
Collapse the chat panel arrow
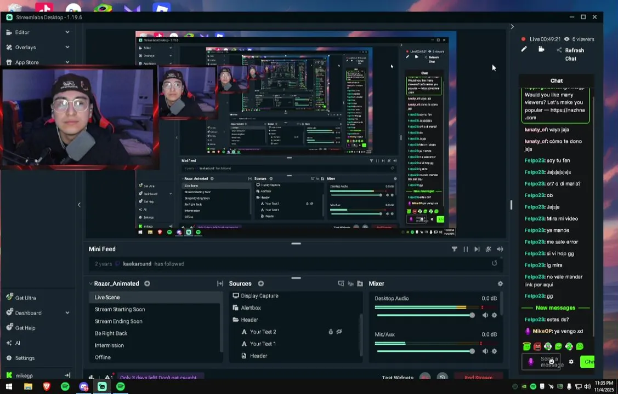pos(512,27)
